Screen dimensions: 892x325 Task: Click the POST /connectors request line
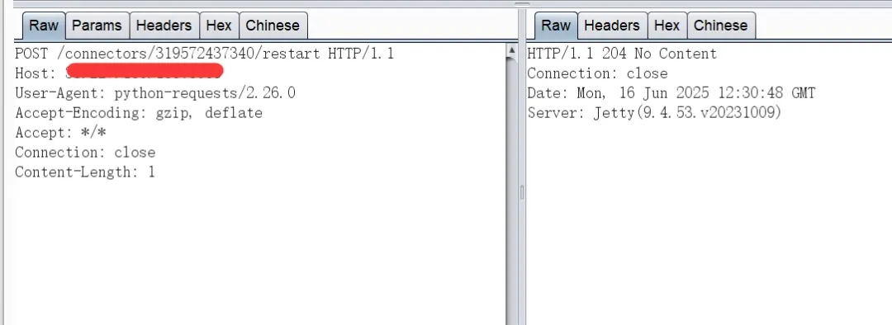[x=204, y=54]
